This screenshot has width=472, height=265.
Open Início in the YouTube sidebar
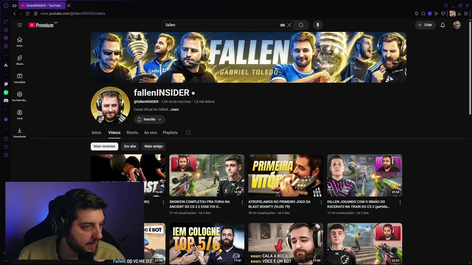[x=20, y=42]
